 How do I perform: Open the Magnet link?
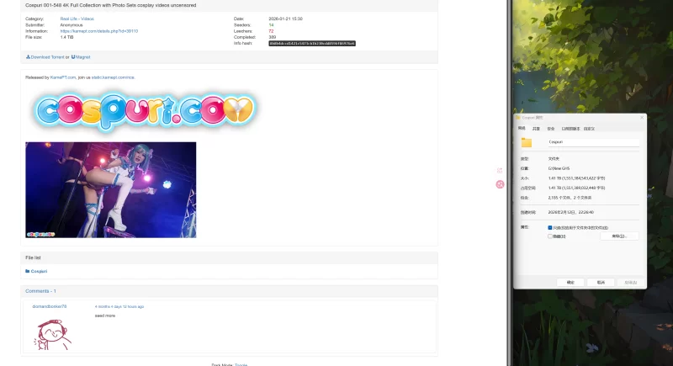(x=82, y=57)
